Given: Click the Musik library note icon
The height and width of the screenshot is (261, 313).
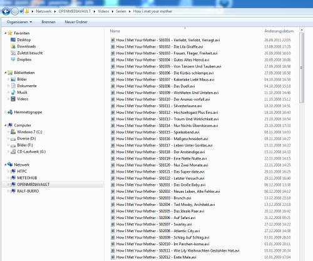Looking at the screenshot, I should [13, 93].
